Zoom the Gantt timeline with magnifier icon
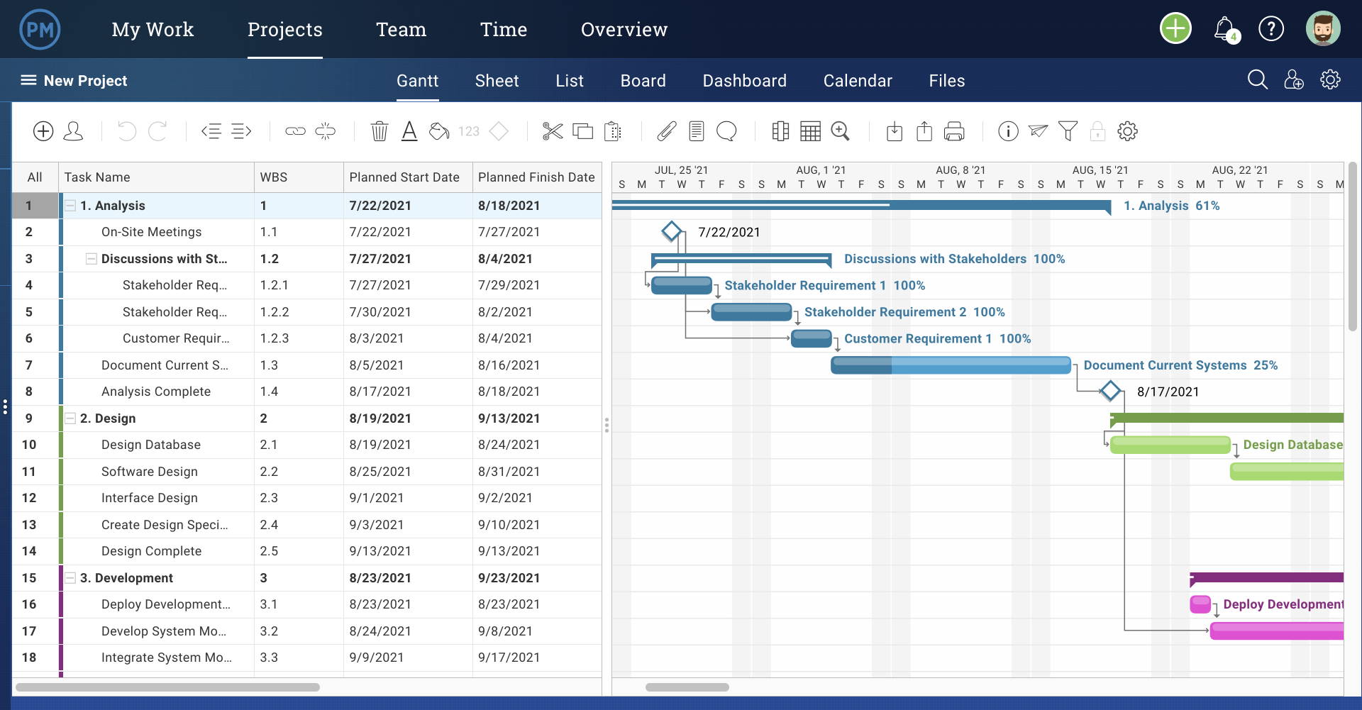The image size is (1362, 710). [841, 131]
